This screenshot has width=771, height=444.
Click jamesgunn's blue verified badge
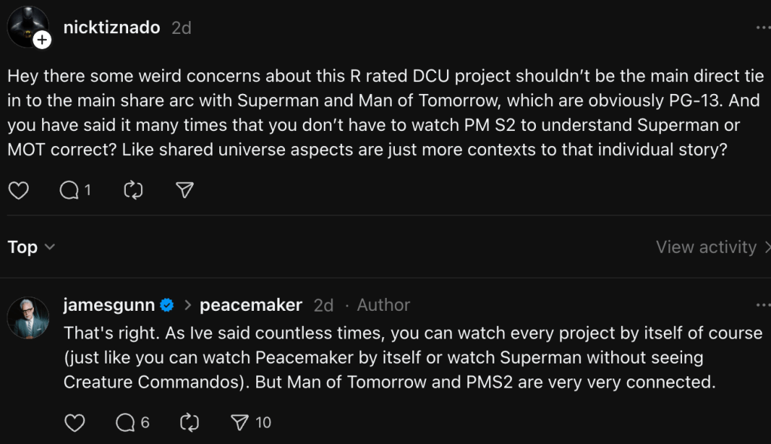click(x=167, y=305)
